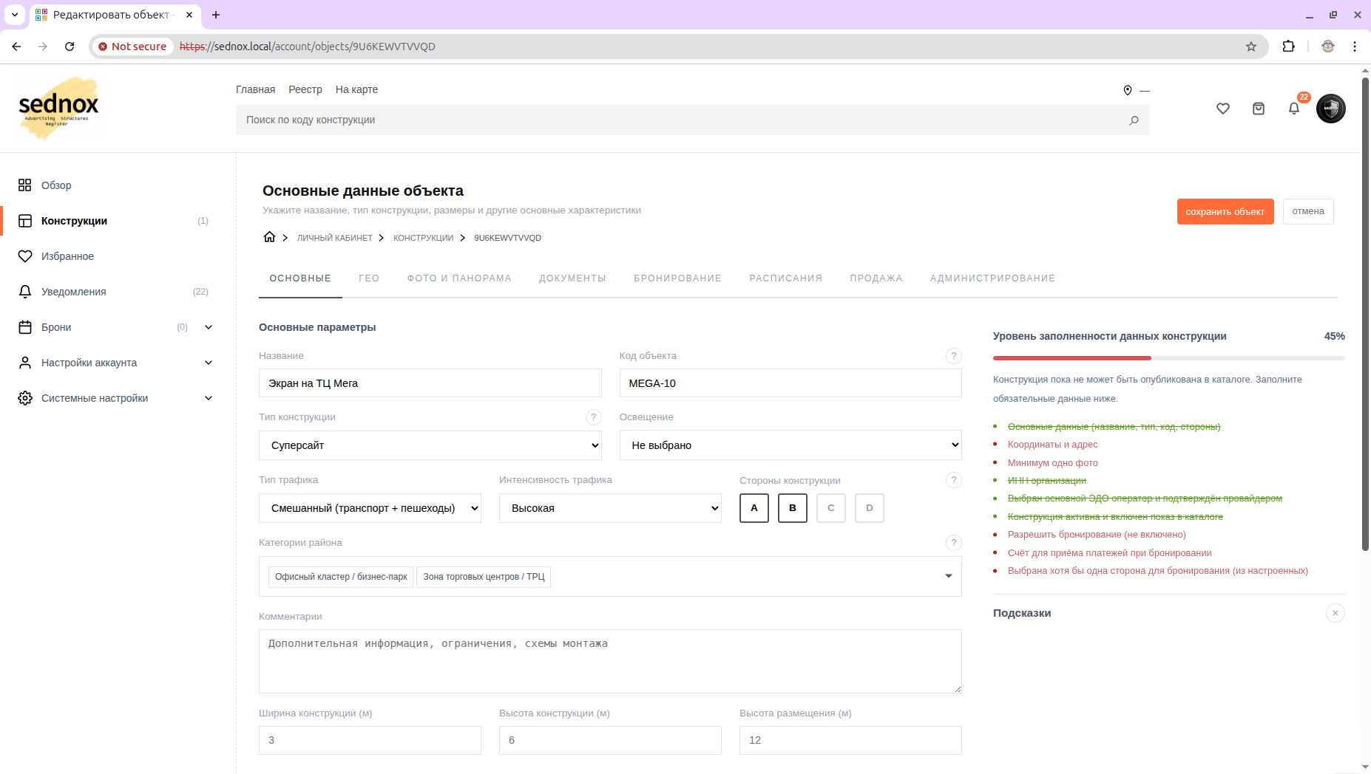This screenshot has width=1371, height=774.
Task: Click the сохранить объект button
Action: tap(1225, 212)
